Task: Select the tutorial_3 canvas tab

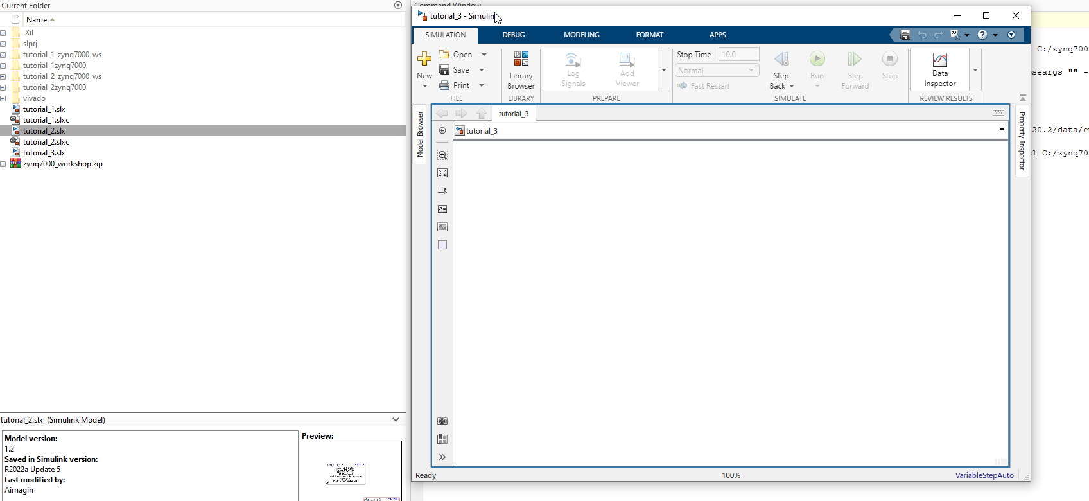Action: tap(514, 114)
